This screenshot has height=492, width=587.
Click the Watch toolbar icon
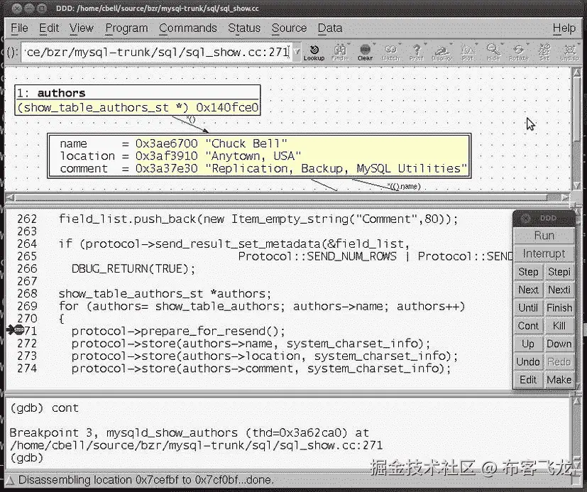(x=390, y=52)
